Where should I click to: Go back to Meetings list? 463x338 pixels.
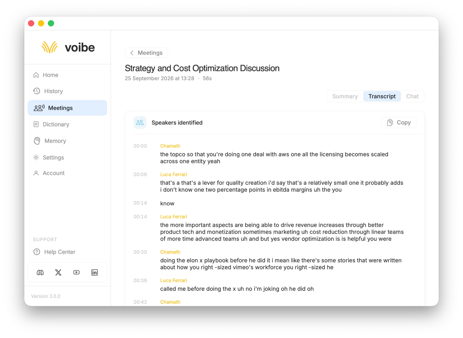[x=146, y=53]
